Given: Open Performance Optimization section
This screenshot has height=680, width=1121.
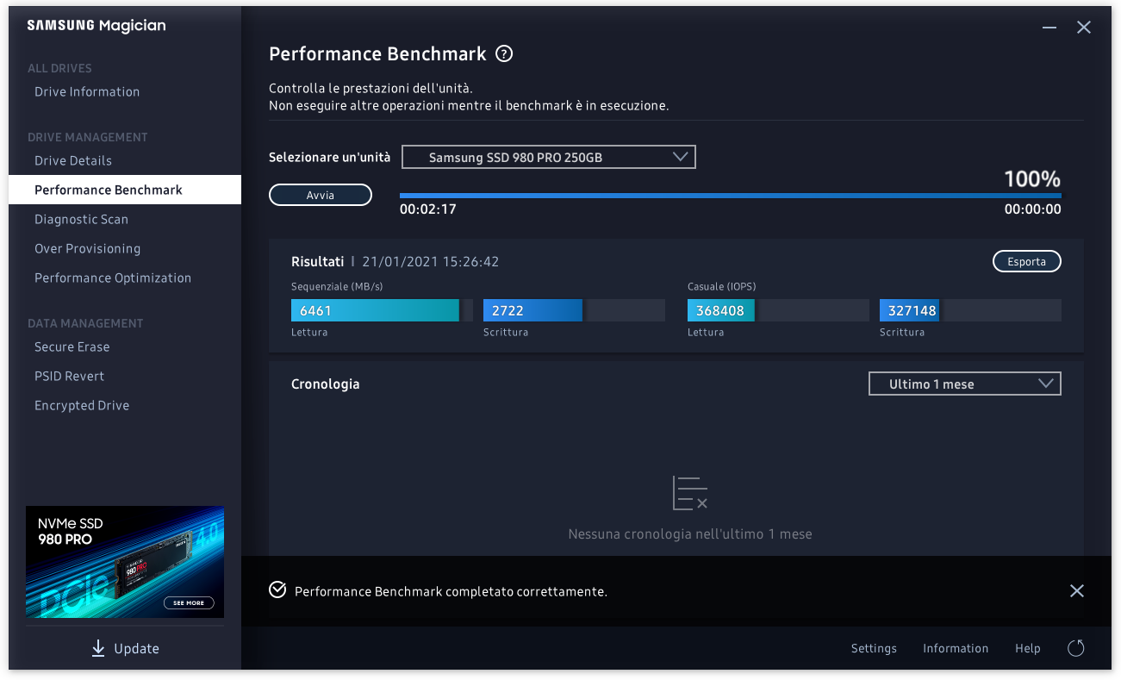Looking at the screenshot, I should click(113, 278).
